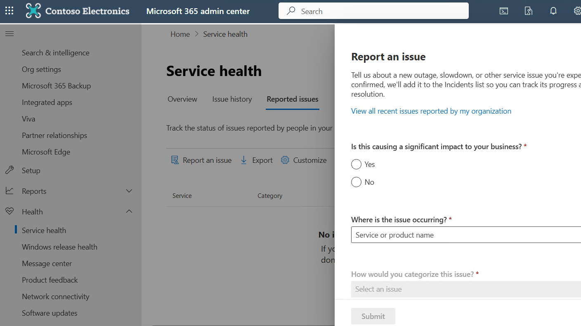Image resolution: width=581 pixels, height=326 pixels.
Task: Open Integrated apps in sidebar
Action: click(x=47, y=102)
